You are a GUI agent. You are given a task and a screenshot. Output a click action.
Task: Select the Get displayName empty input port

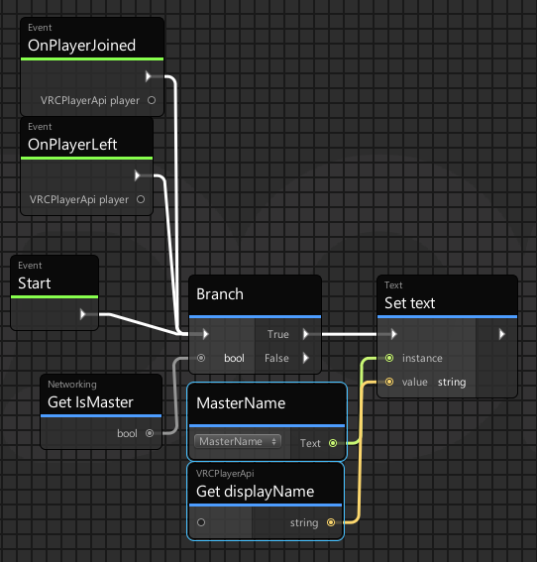[x=201, y=522]
